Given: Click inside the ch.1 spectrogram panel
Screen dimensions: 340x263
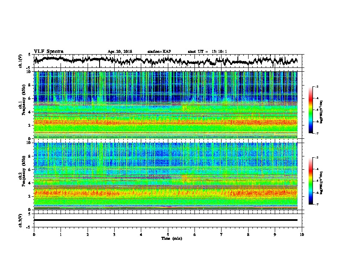Looking at the screenshot, I should tap(166, 105).
